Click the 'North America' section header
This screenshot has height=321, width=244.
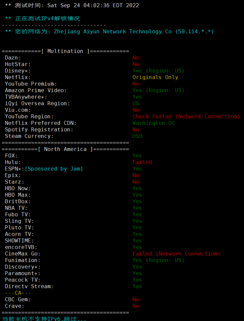[x=65, y=149]
